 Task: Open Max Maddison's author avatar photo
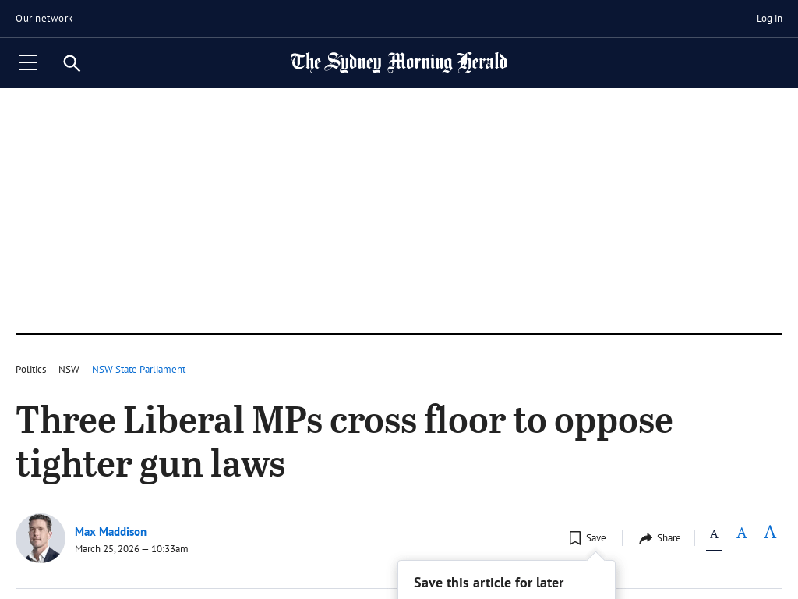(x=41, y=538)
